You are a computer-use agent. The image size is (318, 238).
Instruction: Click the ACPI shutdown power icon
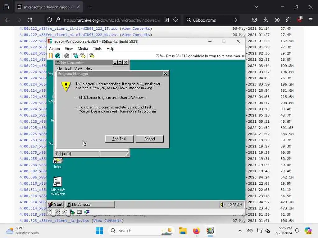67,56
